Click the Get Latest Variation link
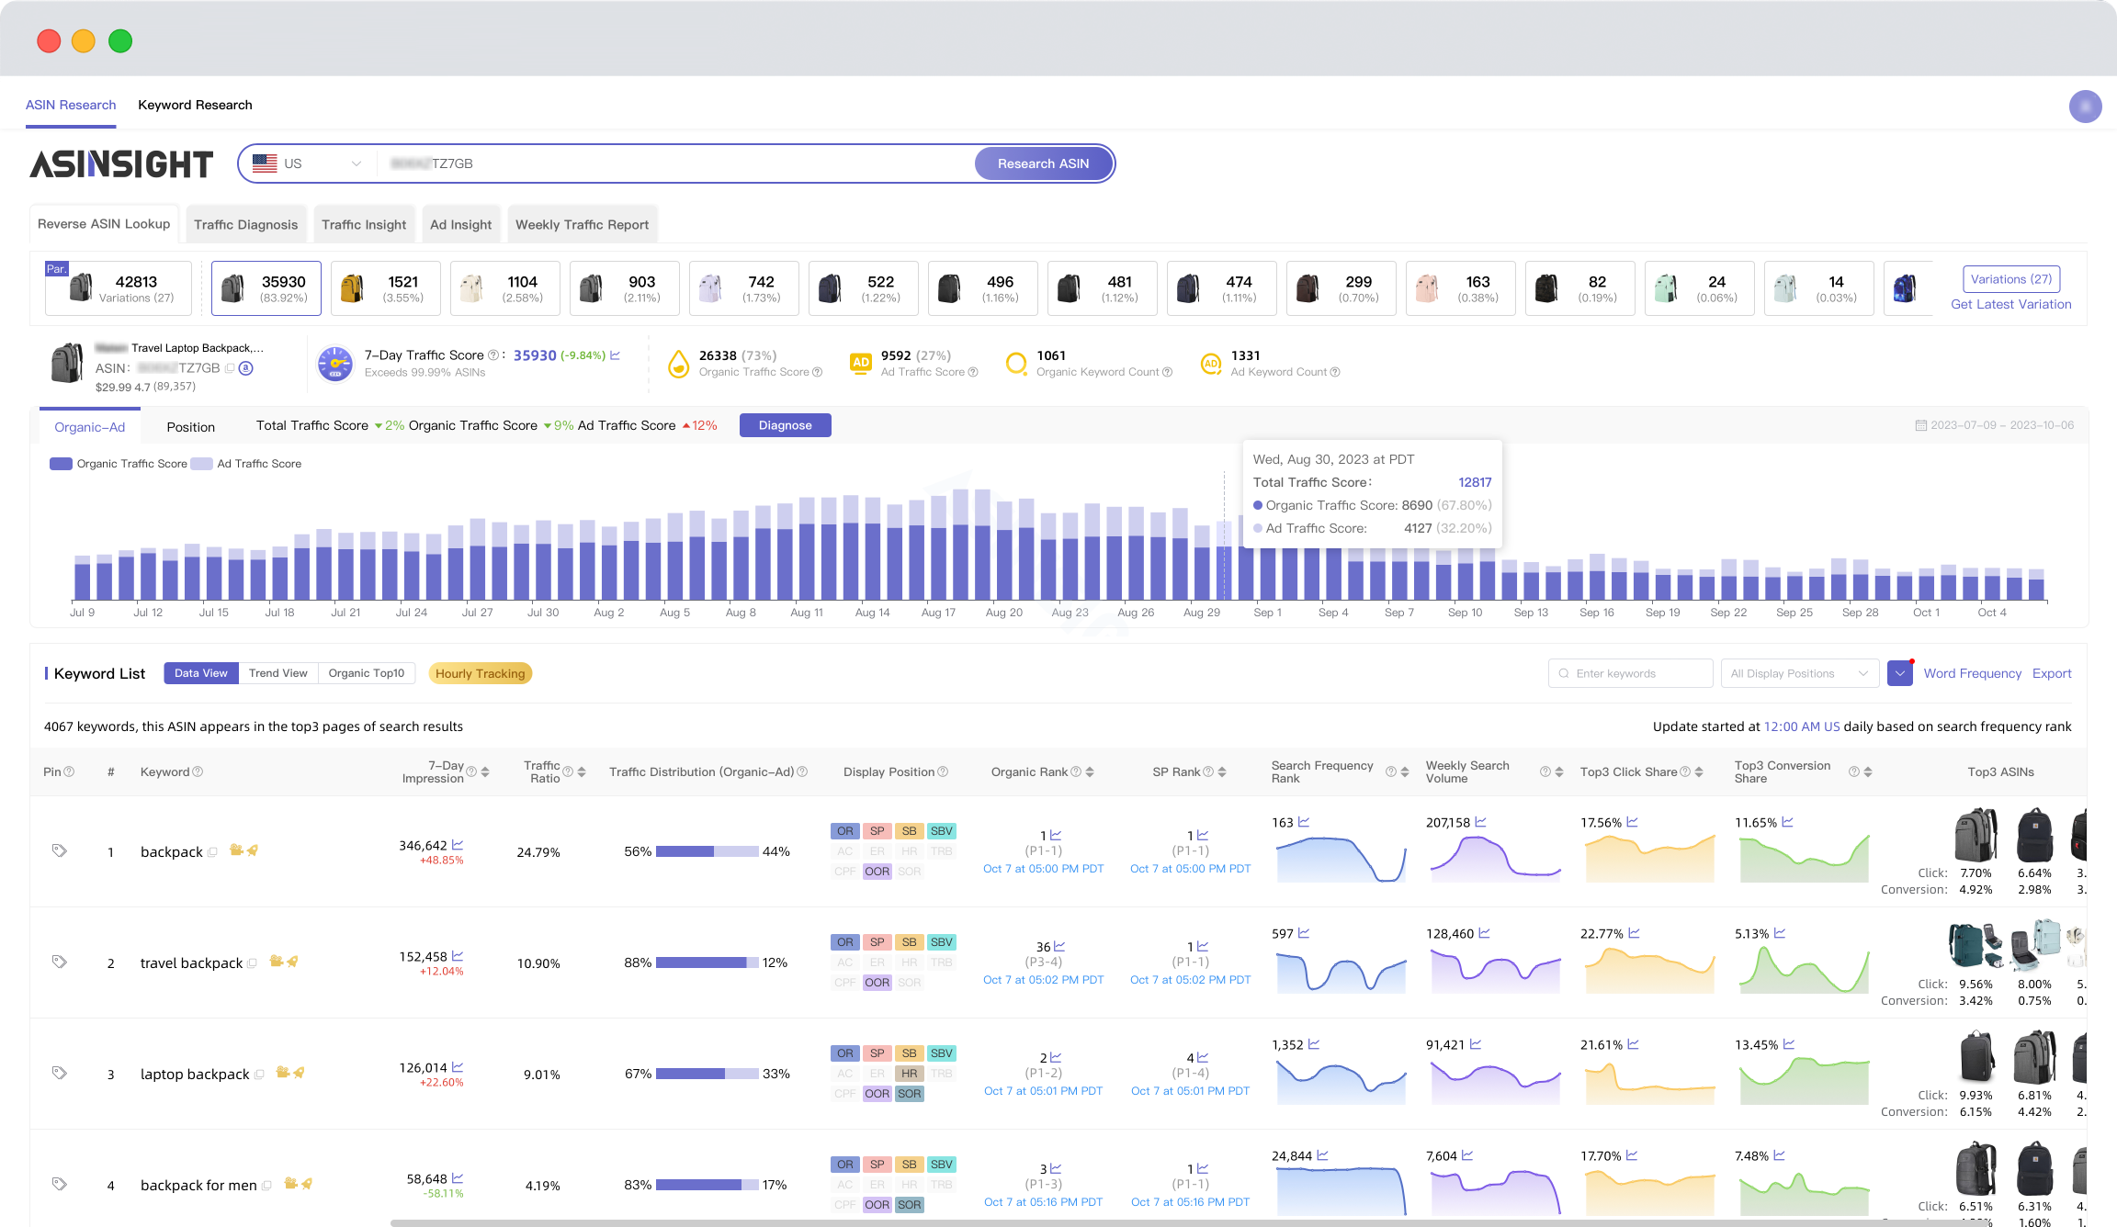 point(2010,304)
